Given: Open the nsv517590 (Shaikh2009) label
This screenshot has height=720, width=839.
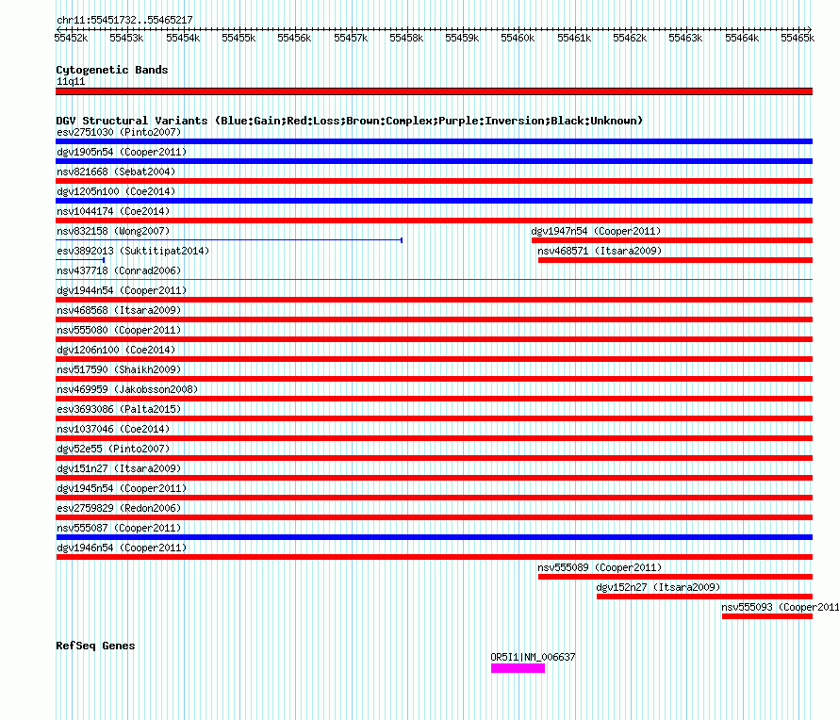Looking at the screenshot, I should [x=119, y=369].
